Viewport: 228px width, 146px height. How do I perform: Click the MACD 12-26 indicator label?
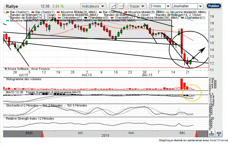15,92
